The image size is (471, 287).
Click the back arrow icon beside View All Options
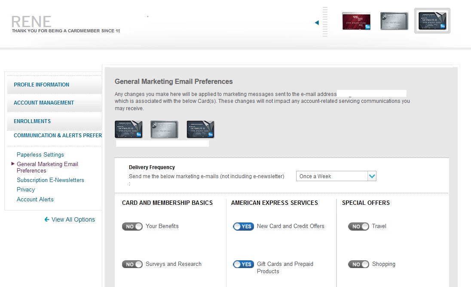click(47, 219)
